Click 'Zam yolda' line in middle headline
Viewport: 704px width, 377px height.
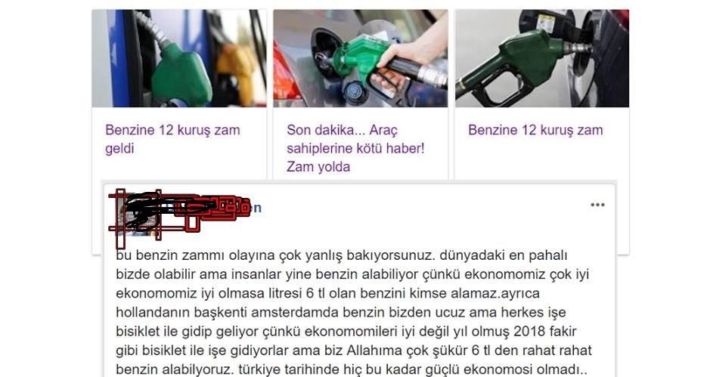pos(318,167)
